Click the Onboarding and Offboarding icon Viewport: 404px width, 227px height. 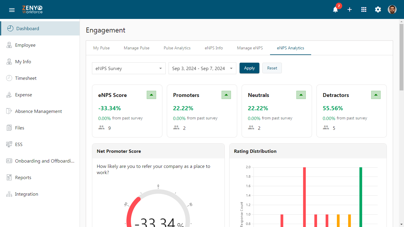[9, 161]
